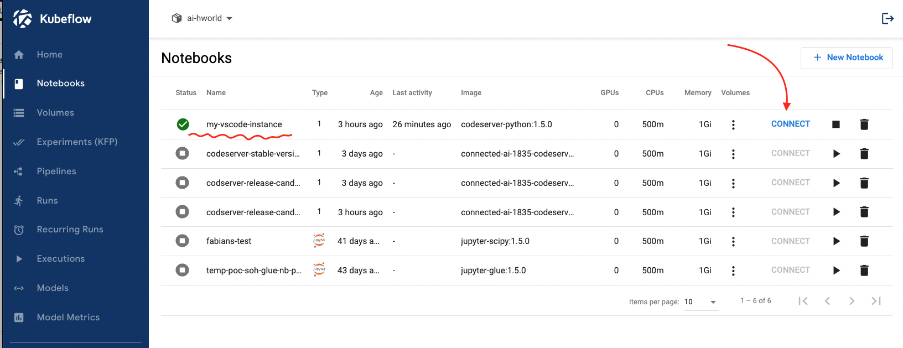Open volumes menu for fabians-test

point(733,241)
